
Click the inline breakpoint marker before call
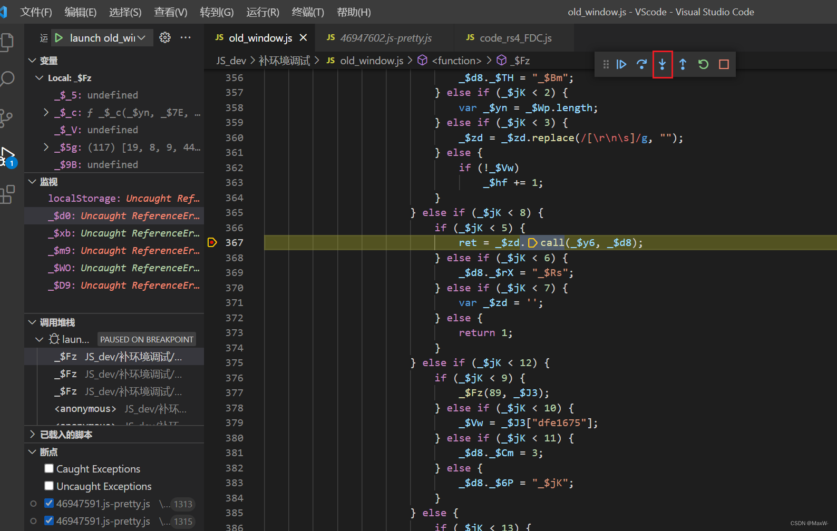[532, 243]
